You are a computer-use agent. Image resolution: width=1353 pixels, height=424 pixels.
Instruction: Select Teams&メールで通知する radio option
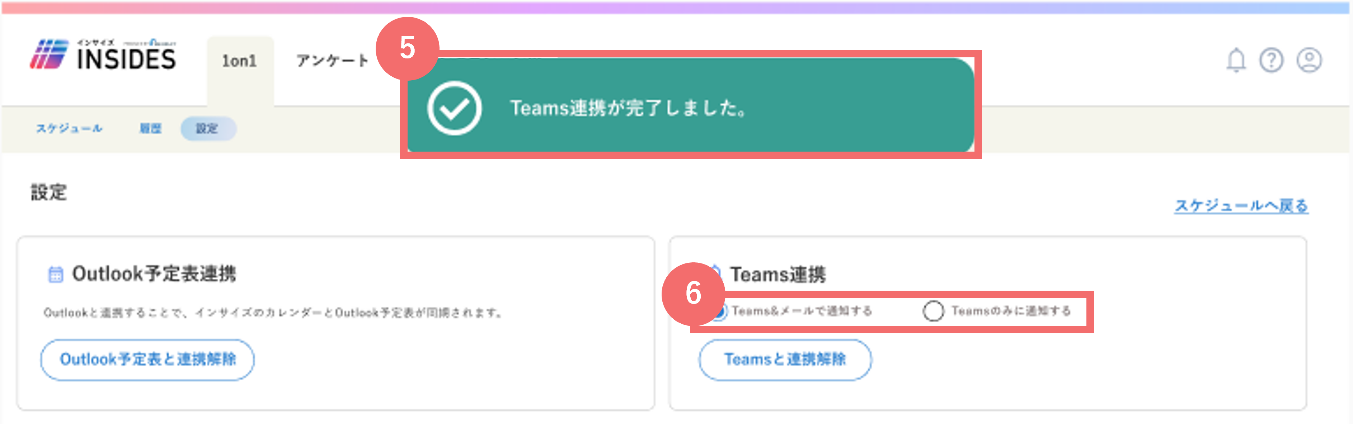click(x=719, y=311)
